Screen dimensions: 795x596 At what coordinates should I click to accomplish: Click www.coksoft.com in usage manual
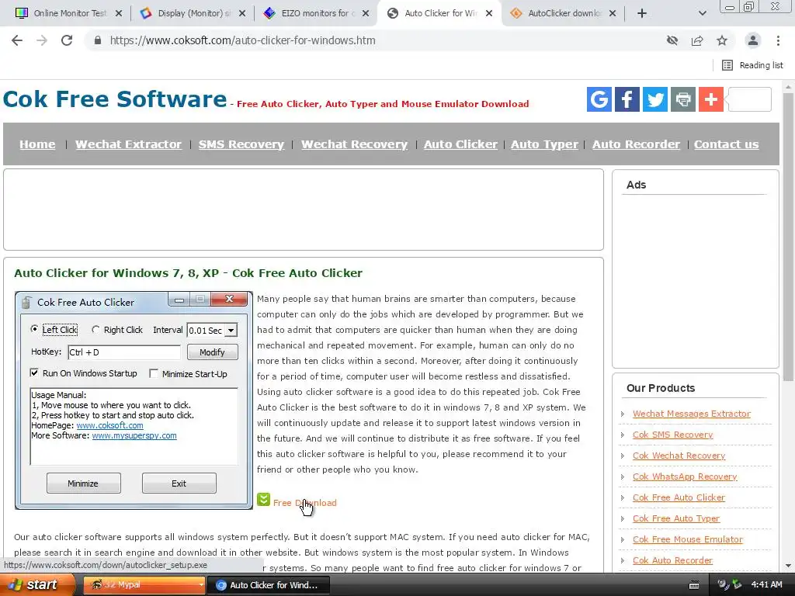[109, 426]
